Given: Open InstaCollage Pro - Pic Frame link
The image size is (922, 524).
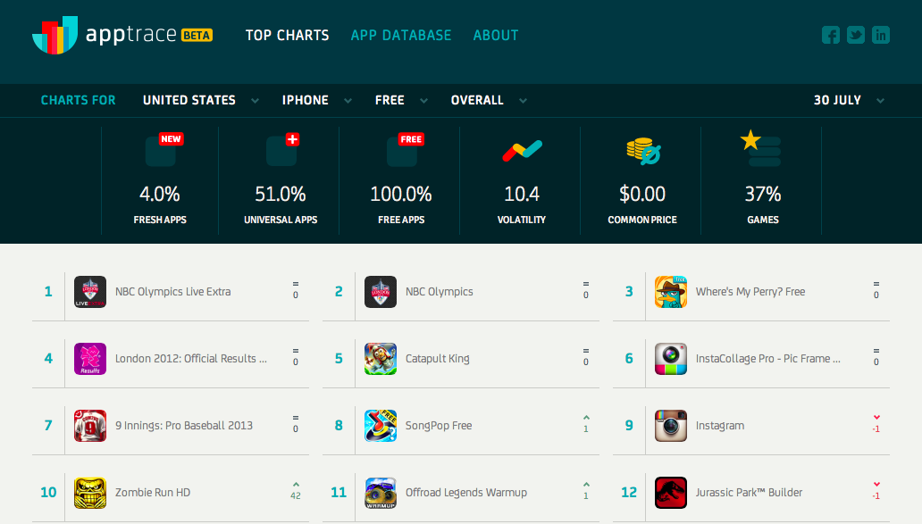Looking at the screenshot, I should click(x=768, y=359).
